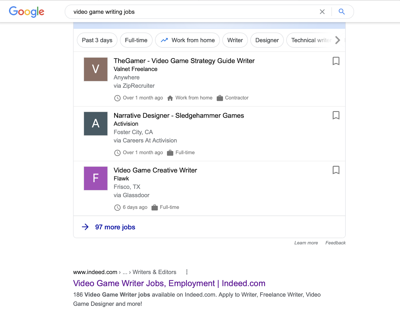
Task: Click the magnifying glass search icon
Action: tap(342, 11)
